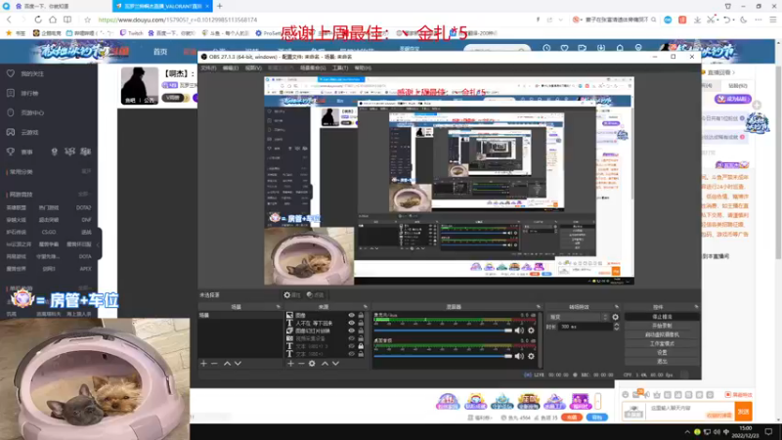782x440 pixels.
Task: Open a new browser tab
Action: (x=219, y=6)
